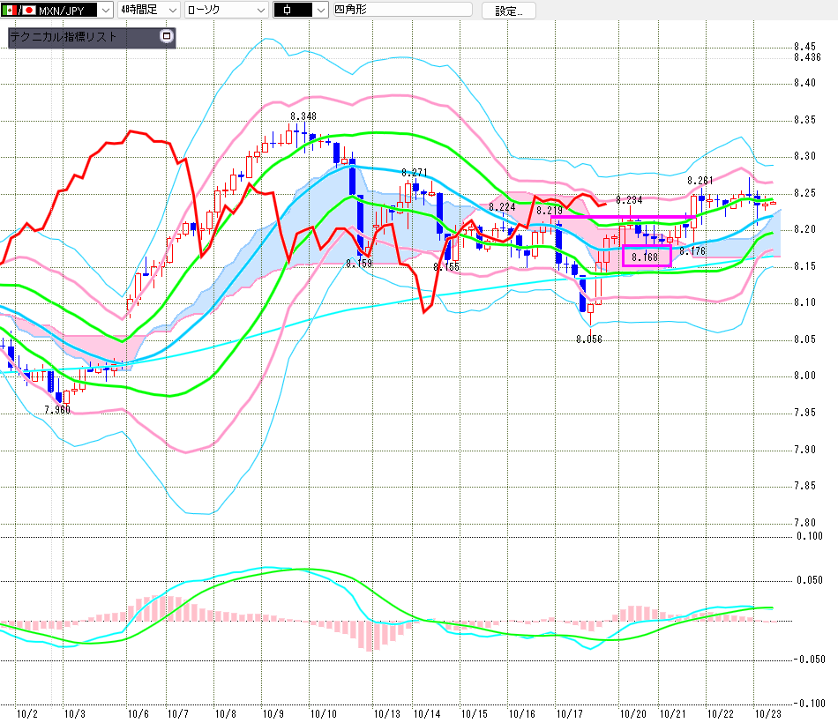Click the 10/20 date on time axis
The height and width of the screenshot is (723, 838).
631,713
